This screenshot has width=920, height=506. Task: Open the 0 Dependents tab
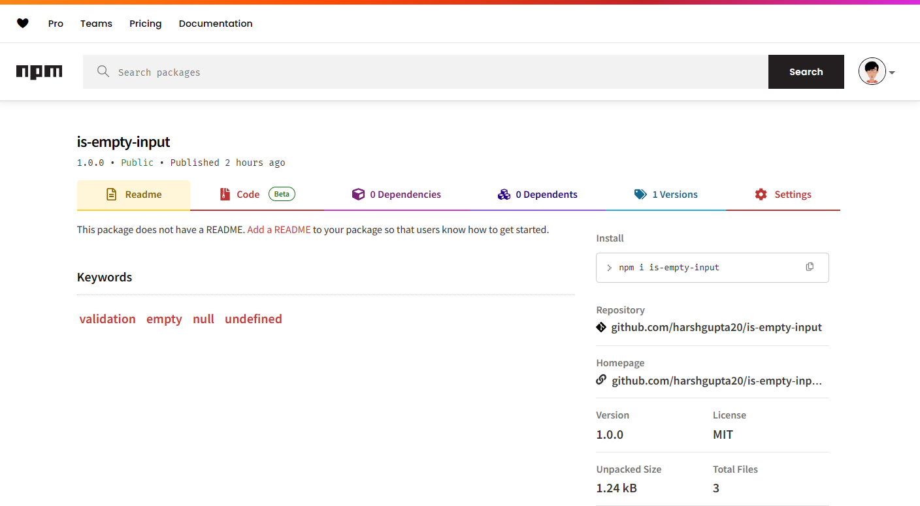pyautogui.click(x=538, y=195)
